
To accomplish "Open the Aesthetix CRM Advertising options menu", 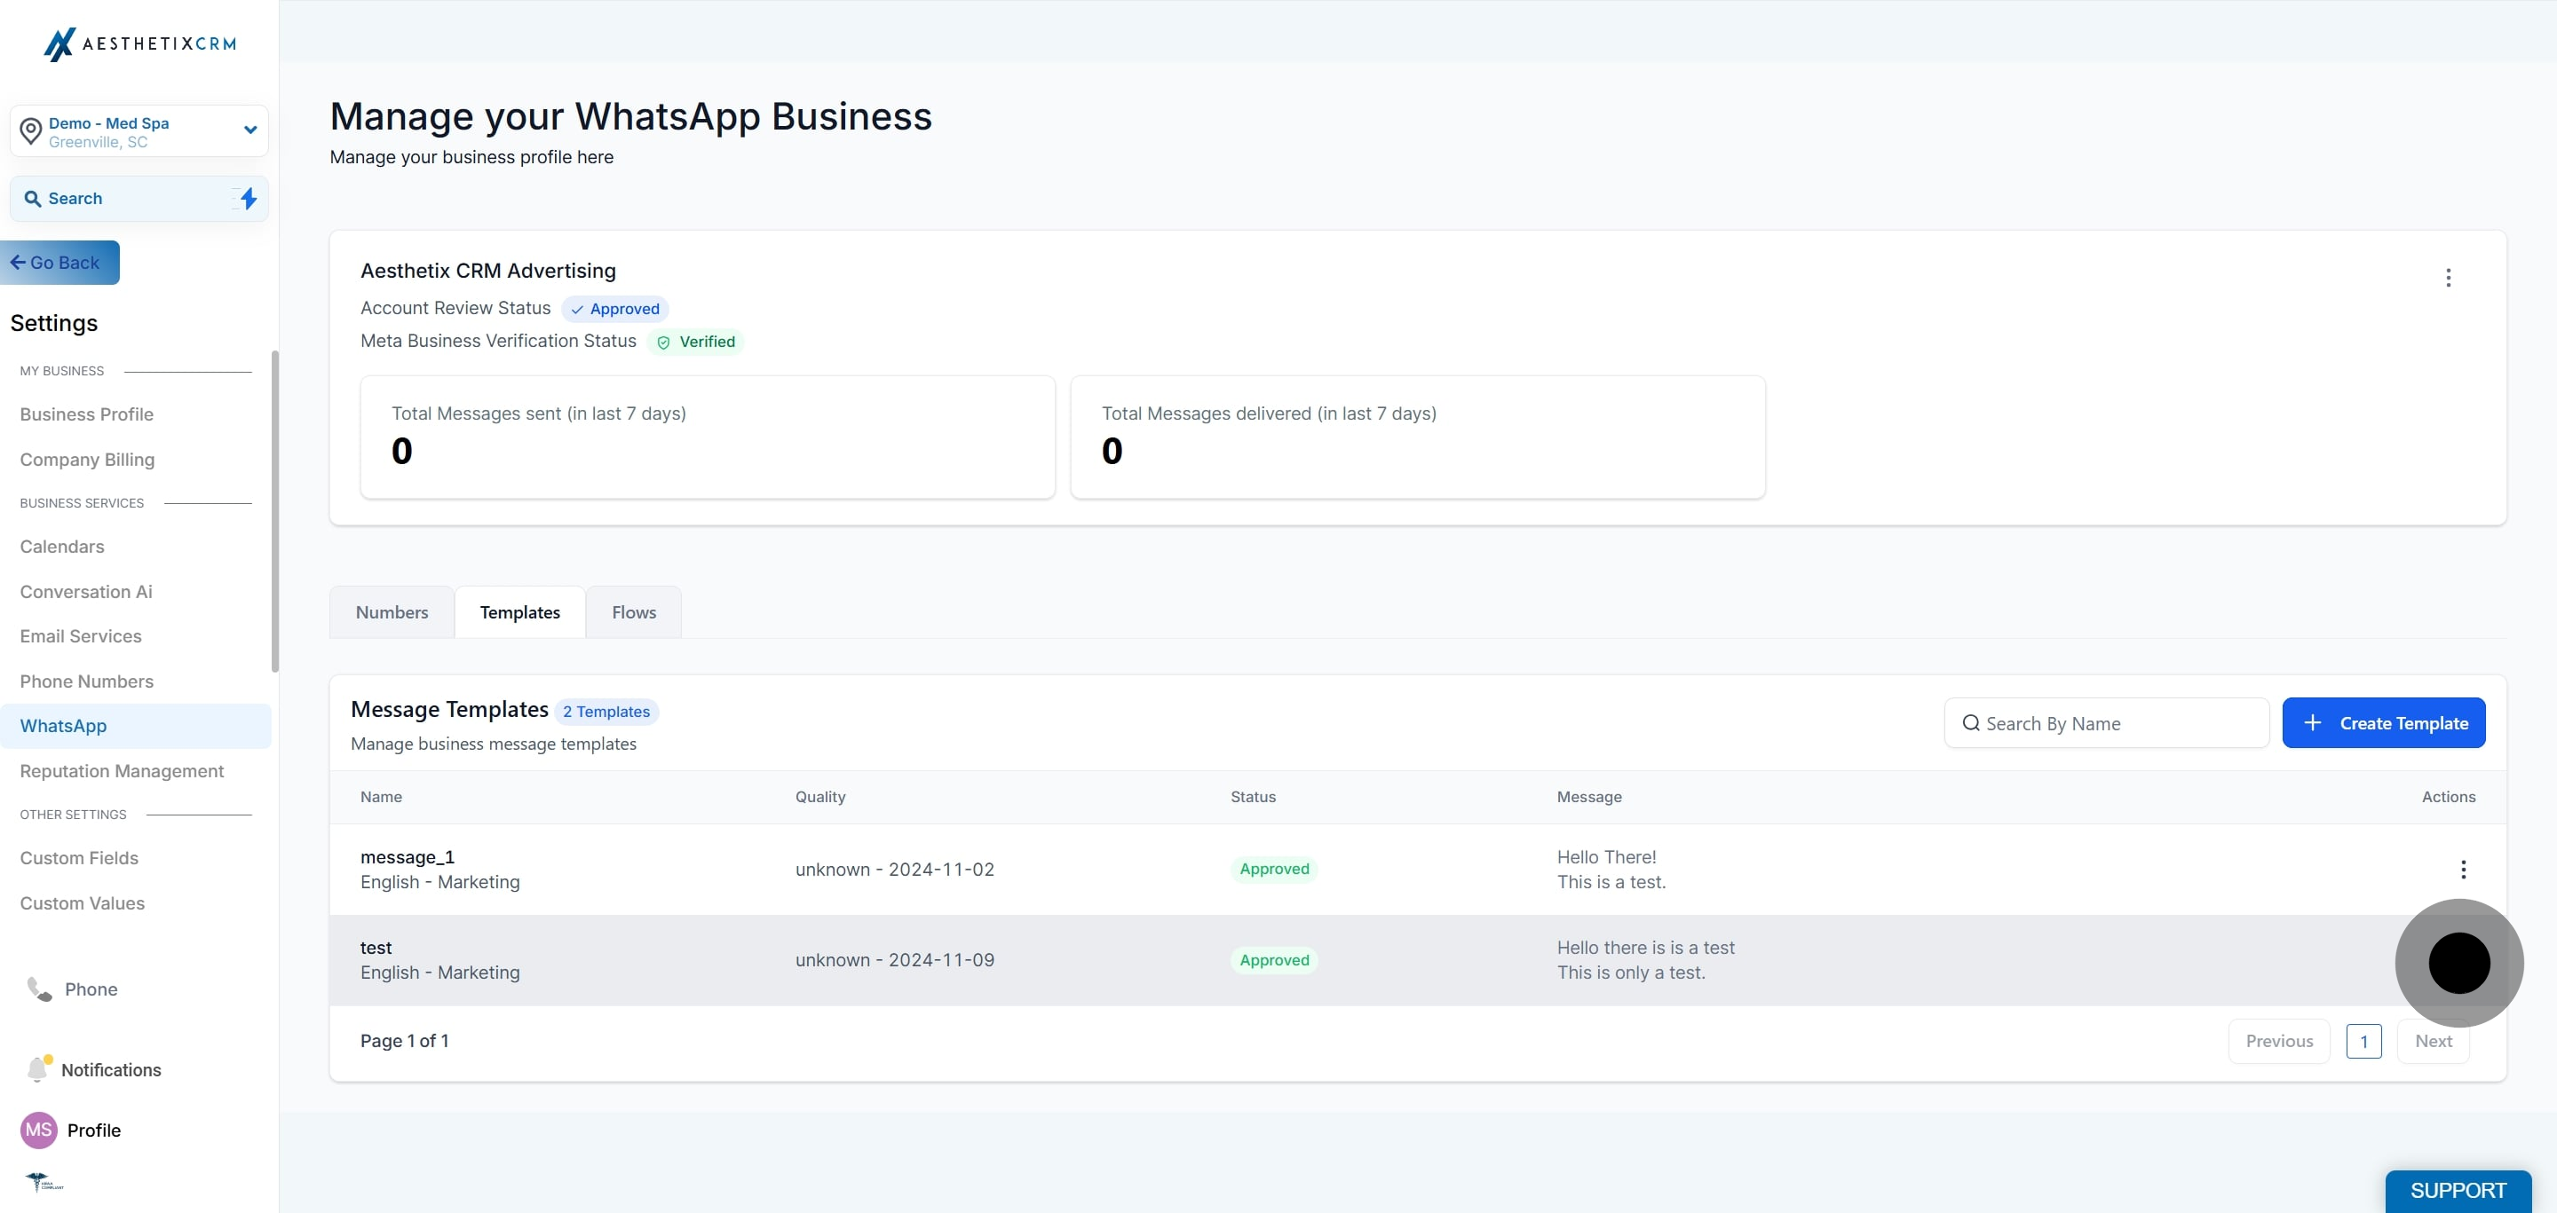I will [2448, 278].
